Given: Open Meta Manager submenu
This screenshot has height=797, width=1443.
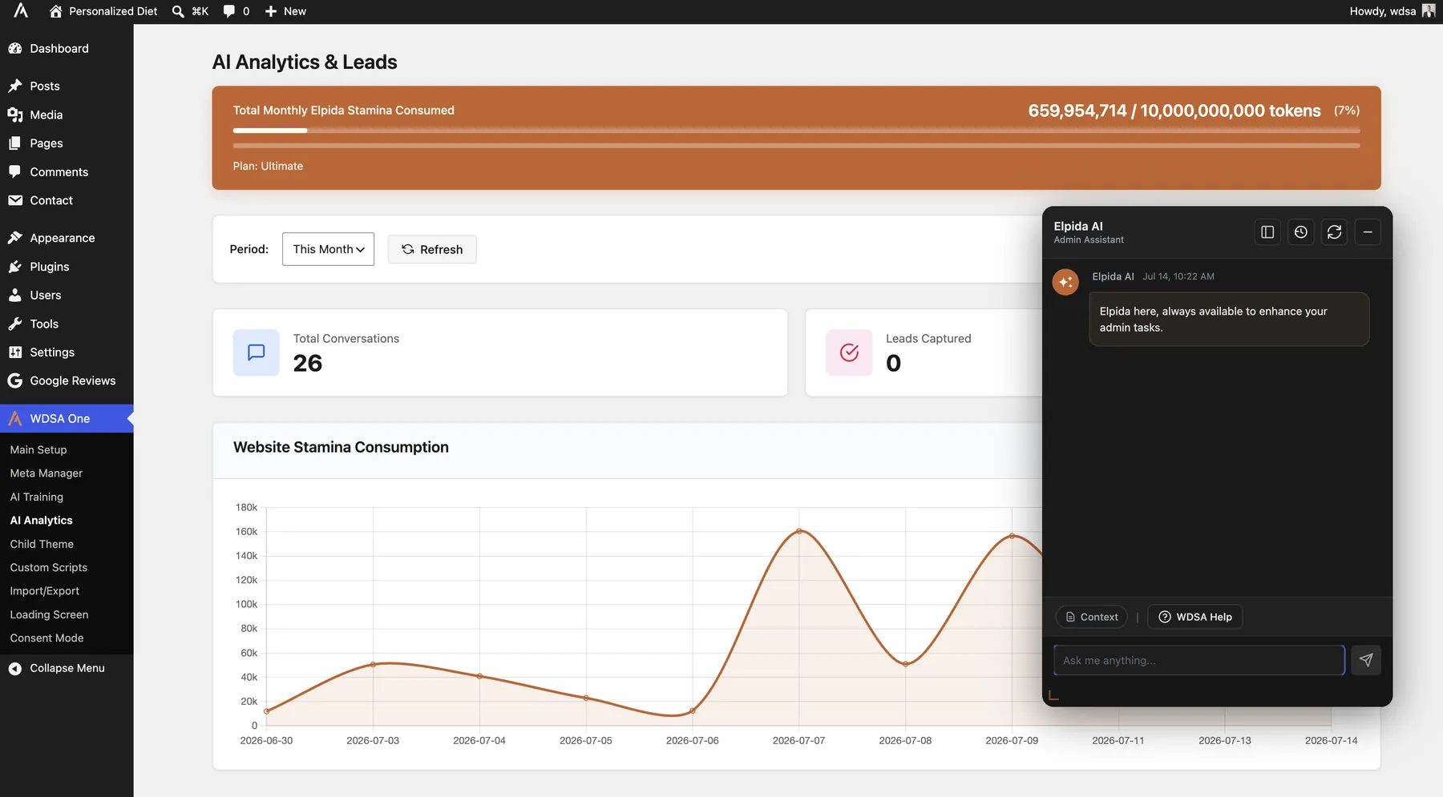Looking at the screenshot, I should click(x=46, y=473).
